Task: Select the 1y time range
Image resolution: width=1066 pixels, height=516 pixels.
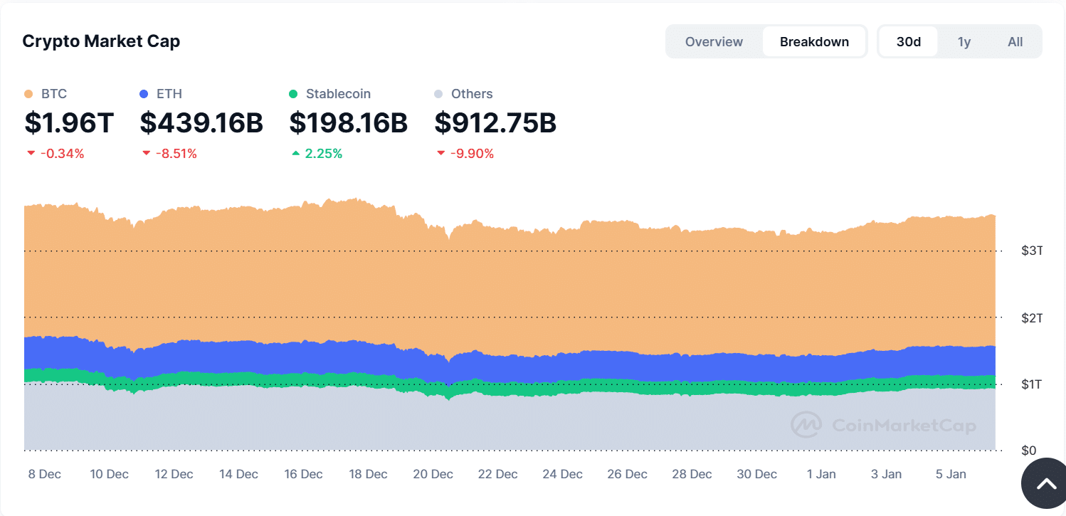Action: [x=964, y=41]
